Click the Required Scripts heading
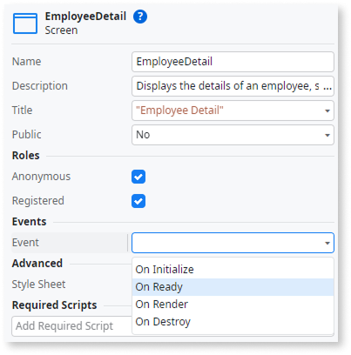The width and height of the screenshot is (351, 355). click(x=54, y=305)
